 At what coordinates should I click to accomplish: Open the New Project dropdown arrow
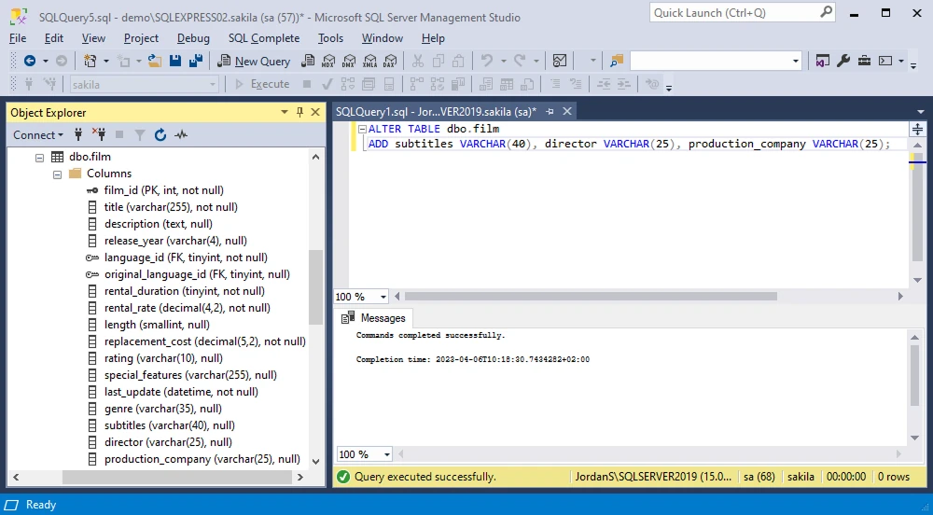(x=106, y=61)
